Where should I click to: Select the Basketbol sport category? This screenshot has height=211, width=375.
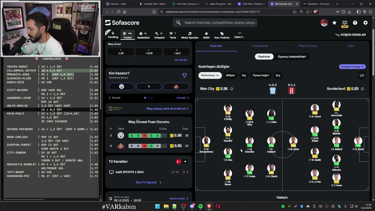pos(143,35)
